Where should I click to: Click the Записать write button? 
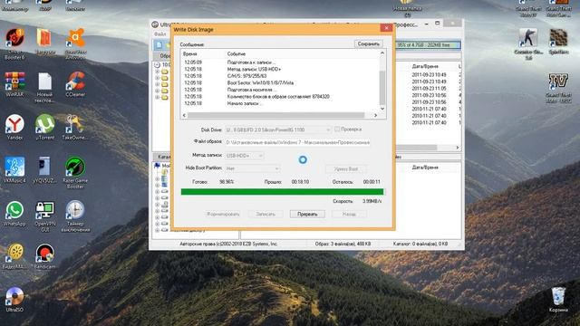click(x=266, y=214)
